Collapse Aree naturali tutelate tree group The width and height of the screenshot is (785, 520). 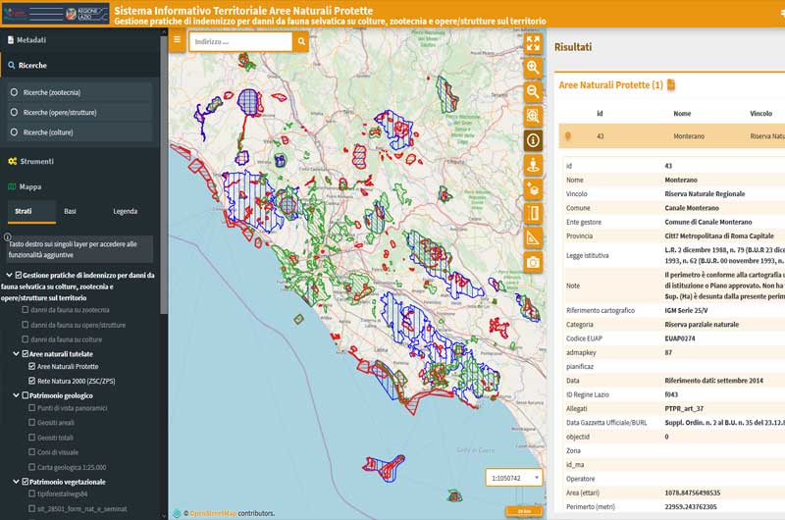(x=16, y=353)
